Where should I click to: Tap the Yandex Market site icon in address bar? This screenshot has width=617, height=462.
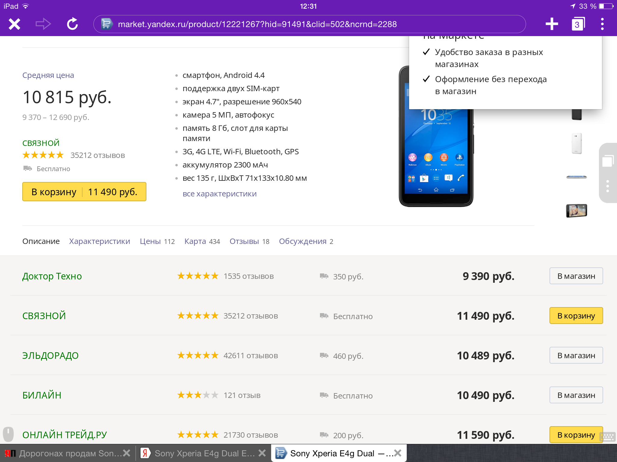point(106,24)
